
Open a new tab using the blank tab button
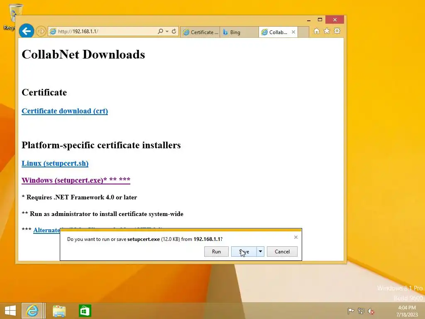point(303,32)
